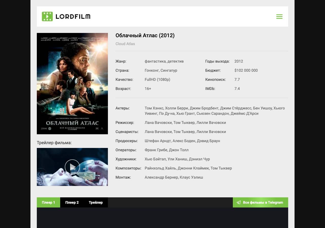Open actor Джим Бродбент

pos(204,108)
